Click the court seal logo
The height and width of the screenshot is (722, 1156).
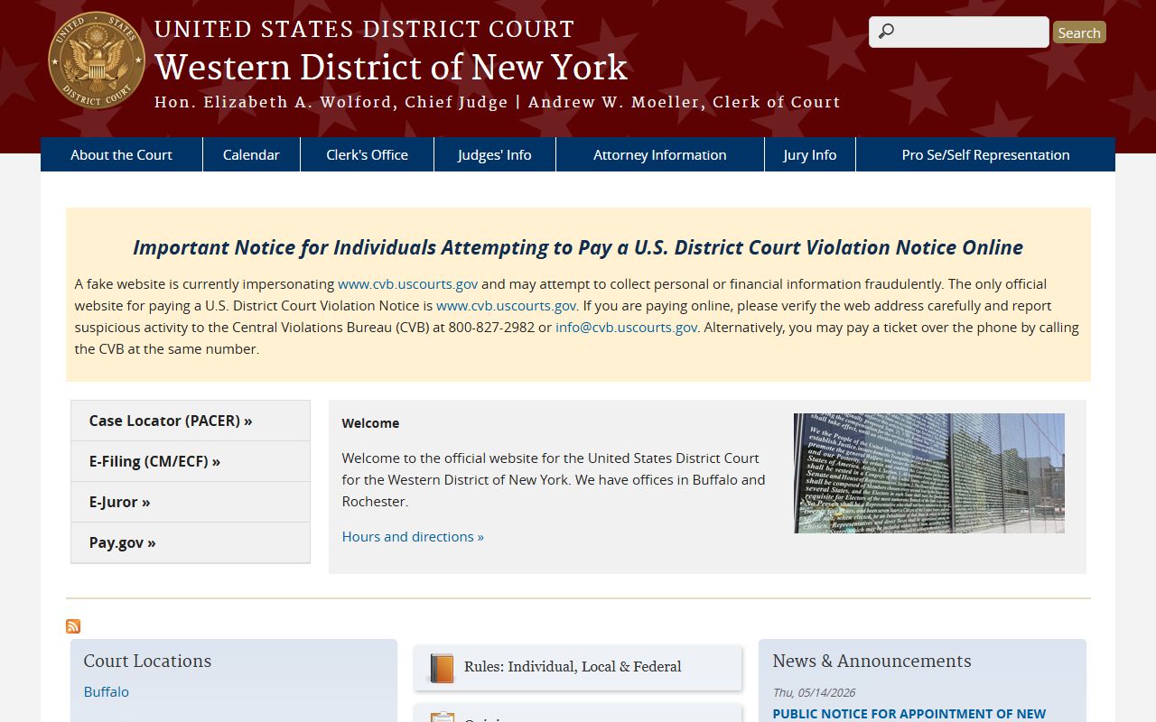[97, 60]
